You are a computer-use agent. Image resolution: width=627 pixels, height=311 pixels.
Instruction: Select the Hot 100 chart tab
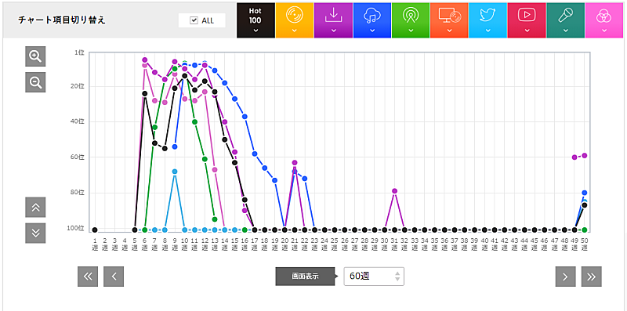click(x=256, y=20)
